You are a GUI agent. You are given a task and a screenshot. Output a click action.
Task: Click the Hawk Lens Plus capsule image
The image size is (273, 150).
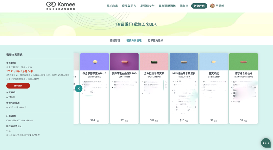(x=154, y=62)
